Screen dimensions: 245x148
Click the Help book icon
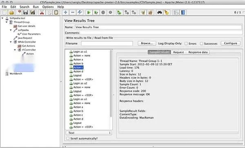point(183,12)
